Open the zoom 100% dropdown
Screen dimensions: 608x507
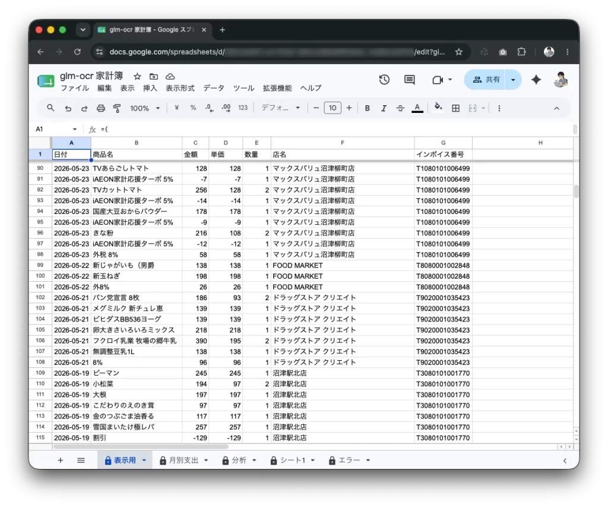point(145,108)
